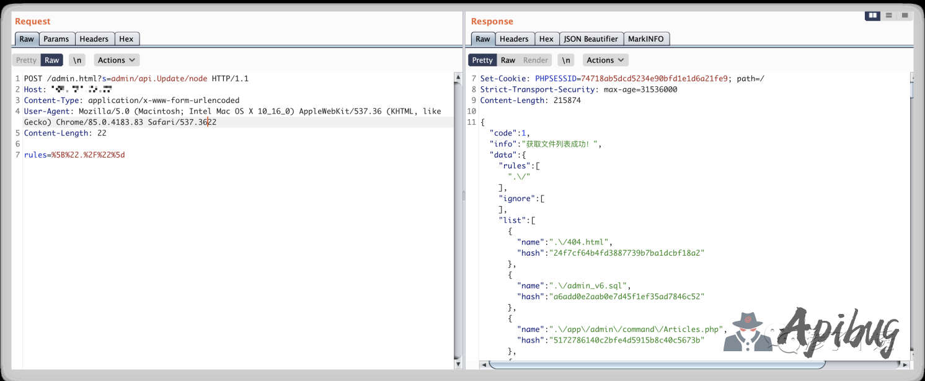Select Raw view mode in Request editor
Image resolution: width=925 pixels, height=381 pixels.
point(52,60)
